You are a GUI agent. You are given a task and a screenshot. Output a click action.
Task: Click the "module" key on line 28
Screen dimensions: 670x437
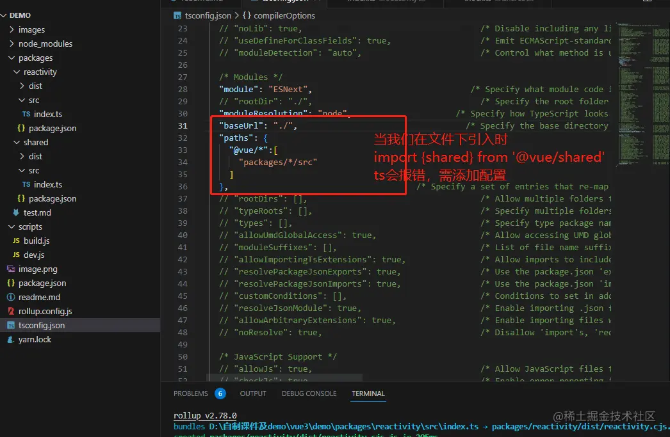tap(238, 89)
